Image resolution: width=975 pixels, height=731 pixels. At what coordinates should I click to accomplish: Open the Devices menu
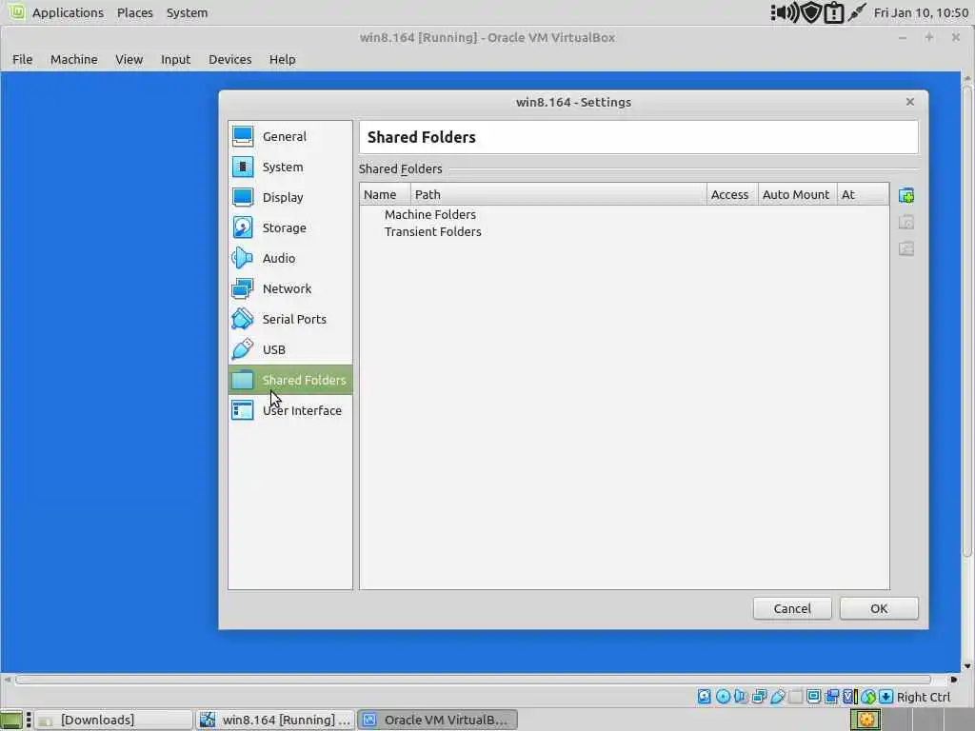tap(230, 59)
